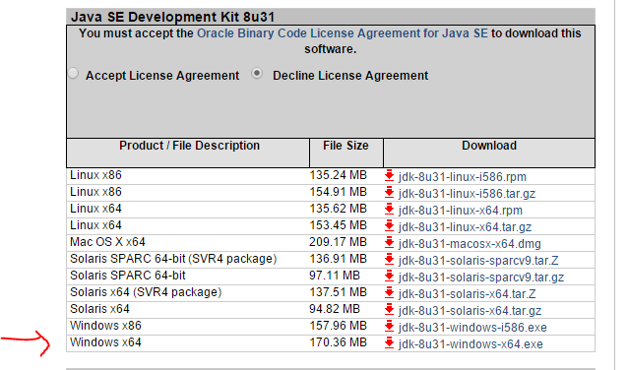Click the Windows x64 product description
Viewport: 628px width, 370px height.
(105, 342)
